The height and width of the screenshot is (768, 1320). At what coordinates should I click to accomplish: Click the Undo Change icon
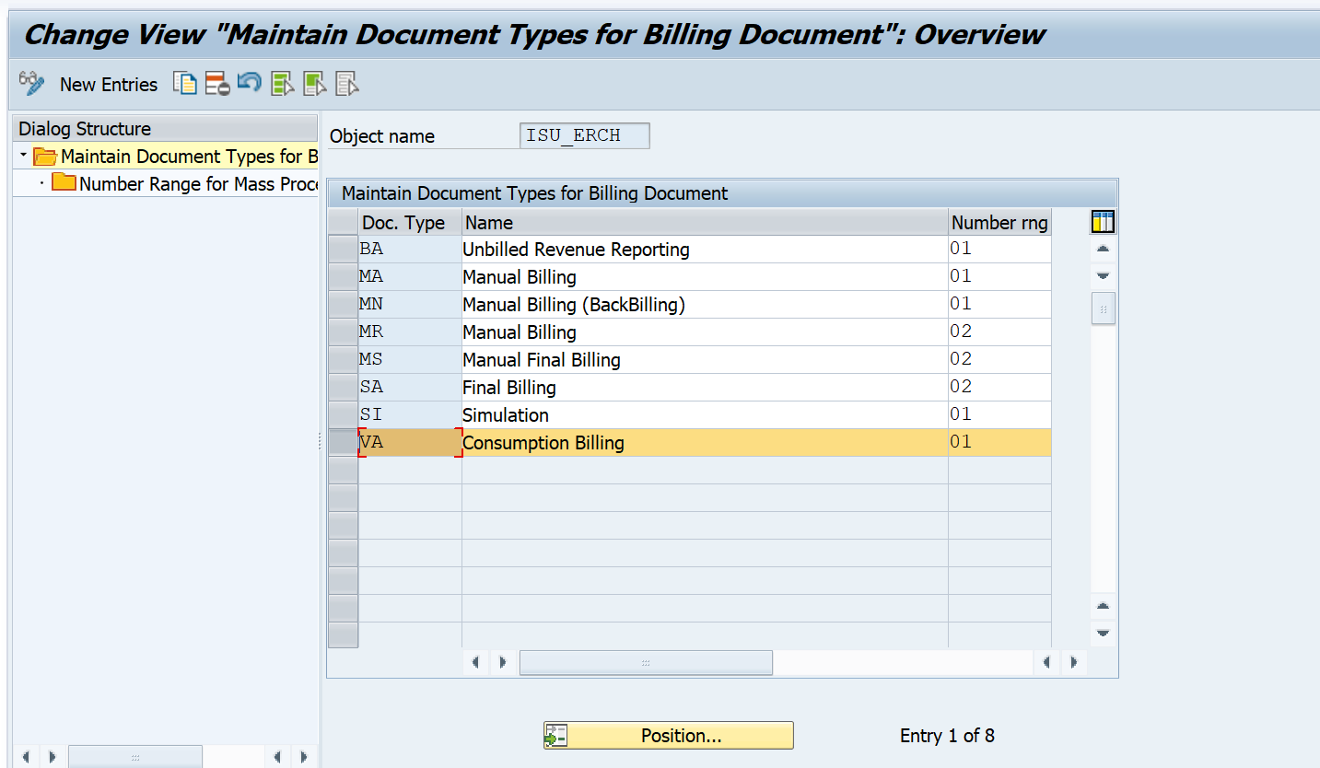point(250,84)
